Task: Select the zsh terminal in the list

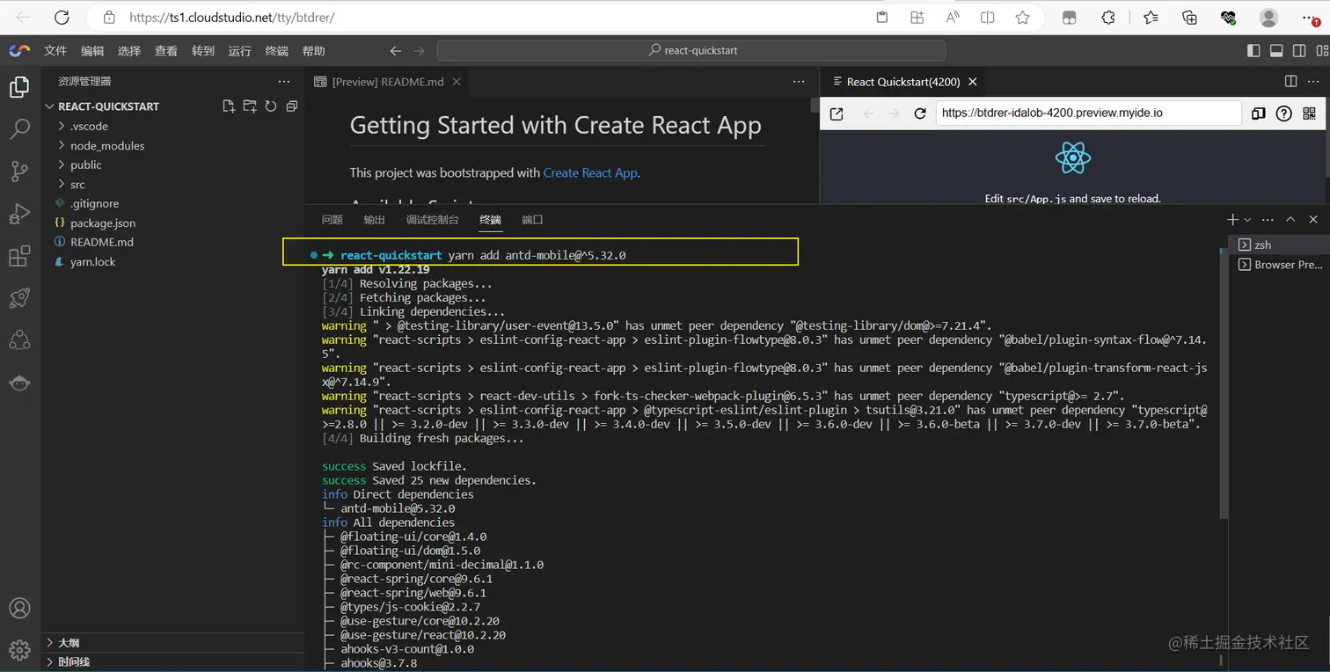Action: pyautogui.click(x=1279, y=245)
